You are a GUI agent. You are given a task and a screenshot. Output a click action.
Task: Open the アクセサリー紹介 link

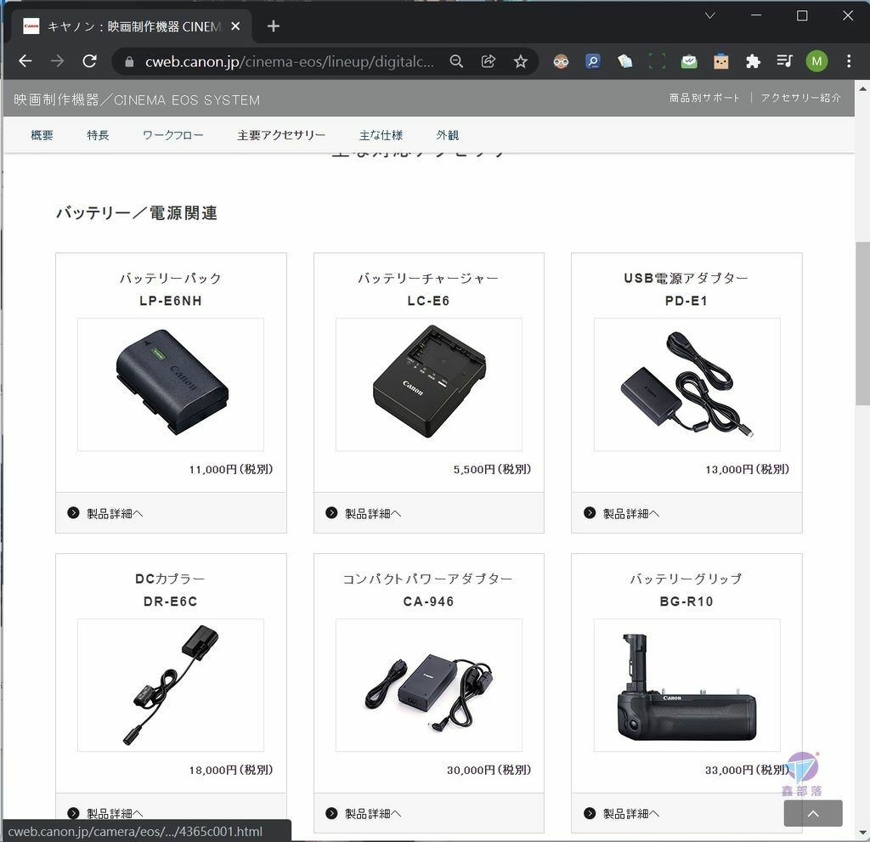pos(800,99)
